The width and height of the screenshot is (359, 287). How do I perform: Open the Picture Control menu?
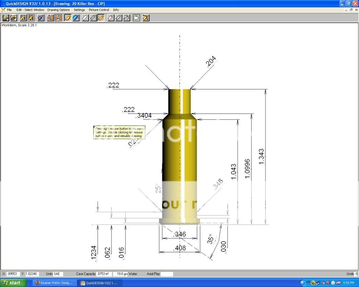click(x=99, y=10)
